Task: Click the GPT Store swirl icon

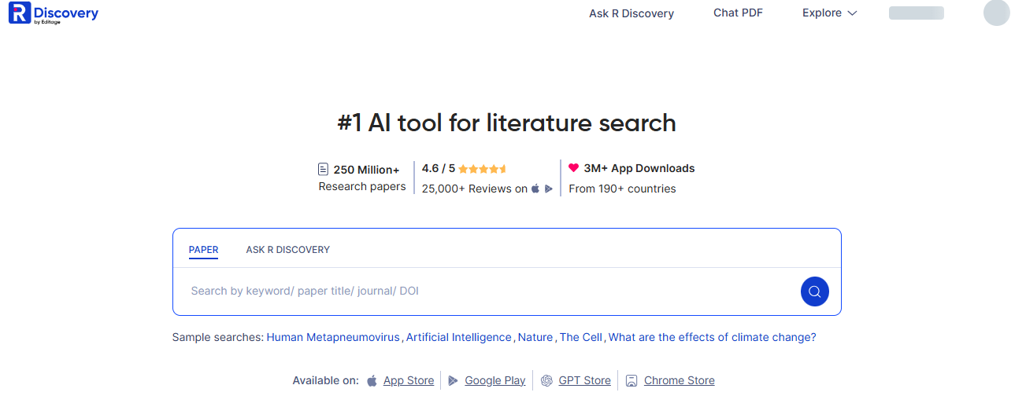Action: pyautogui.click(x=547, y=380)
